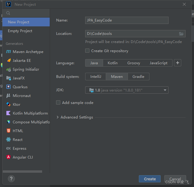Image resolution: width=194 pixels, height=187 pixels.
Task: Select New Project in sidebar
Action: [x=26, y=22]
